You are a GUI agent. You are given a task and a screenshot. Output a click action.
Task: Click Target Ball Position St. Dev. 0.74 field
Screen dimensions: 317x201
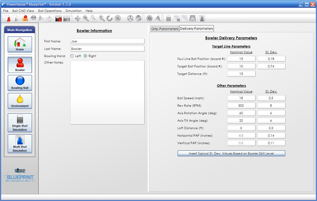tap(271, 66)
